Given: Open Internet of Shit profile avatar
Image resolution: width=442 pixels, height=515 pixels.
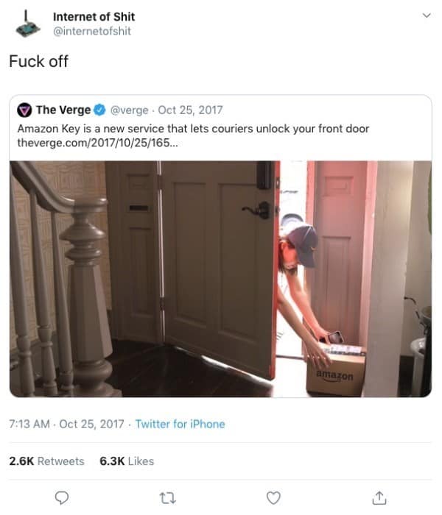Looking at the screenshot, I should point(28,24).
